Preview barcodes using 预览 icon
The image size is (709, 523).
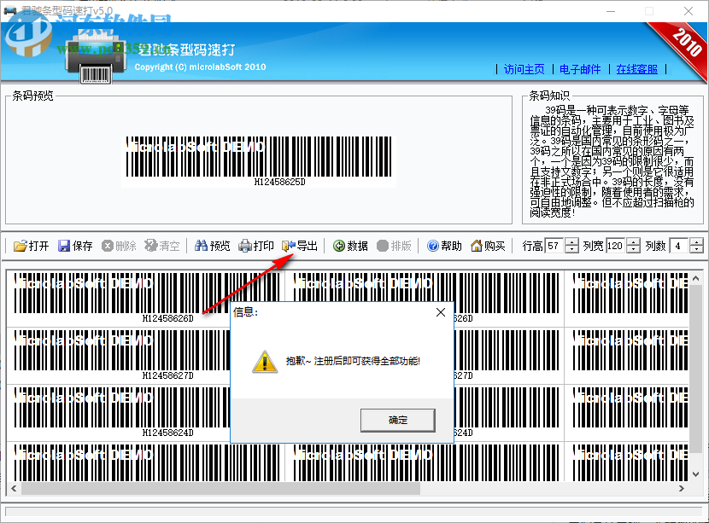click(212, 246)
